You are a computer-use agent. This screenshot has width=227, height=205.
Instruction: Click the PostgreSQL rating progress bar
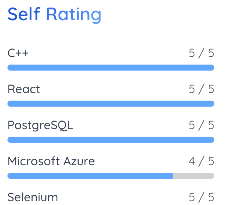111,140
